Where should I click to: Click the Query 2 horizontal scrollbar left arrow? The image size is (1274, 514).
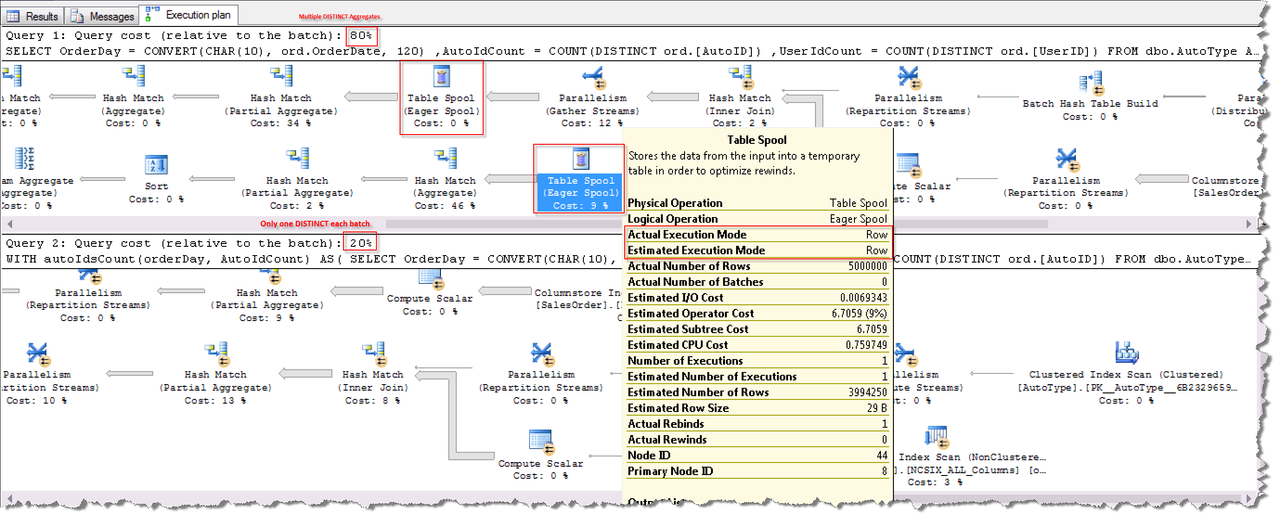click(x=9, y=498)
